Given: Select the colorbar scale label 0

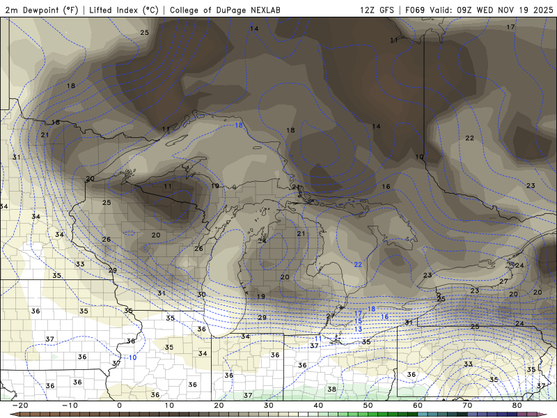Looking at the screenshot, I should click(119, 405).
